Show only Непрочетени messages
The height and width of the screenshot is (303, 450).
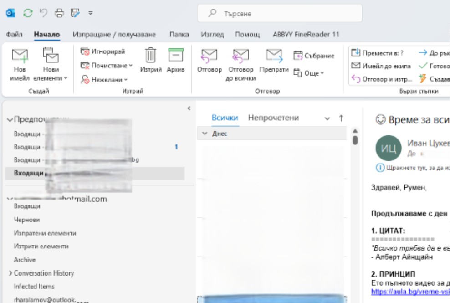pos(273,118)
